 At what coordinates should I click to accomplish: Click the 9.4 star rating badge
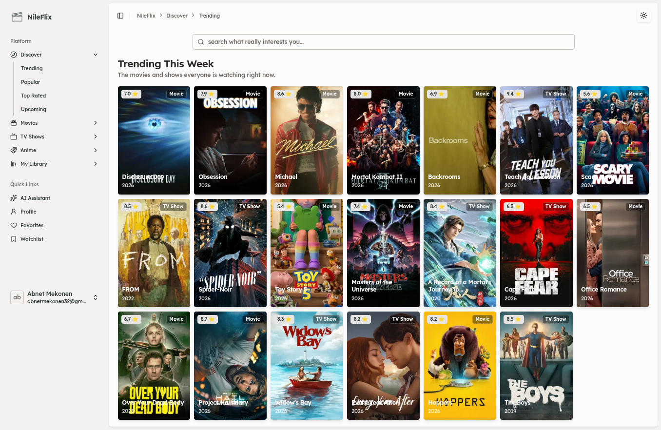click(514, 94)
